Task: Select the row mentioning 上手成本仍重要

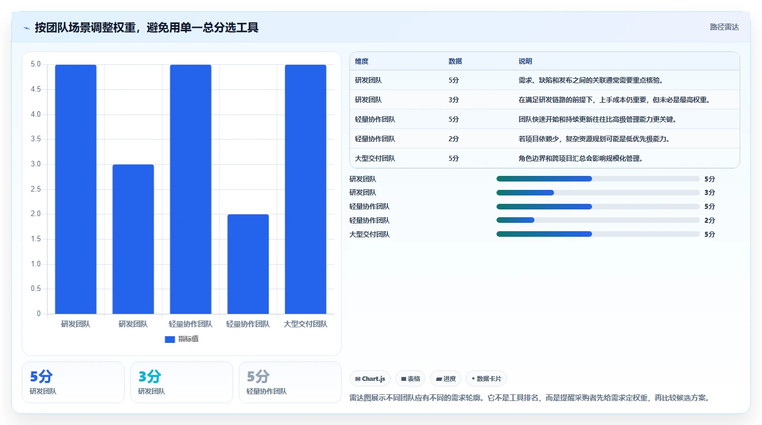Action: tap(545, 100)
